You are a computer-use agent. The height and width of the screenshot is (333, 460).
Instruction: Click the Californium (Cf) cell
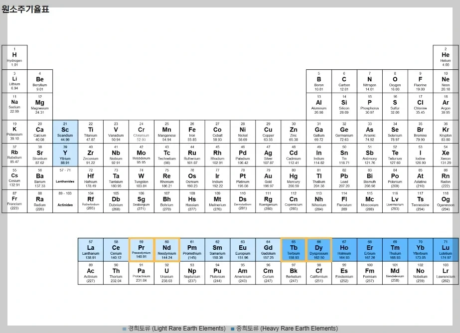tap(319, 273)
